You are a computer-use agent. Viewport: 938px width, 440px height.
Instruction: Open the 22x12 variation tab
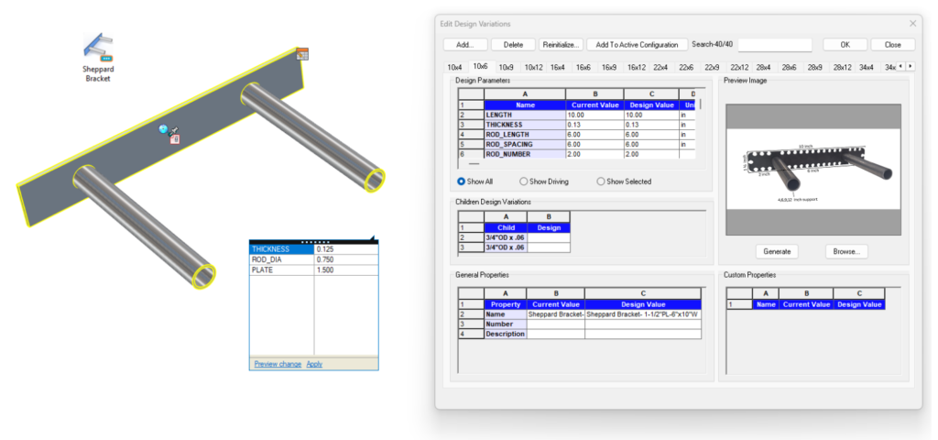pyautogui.click(x=739, y=68)
